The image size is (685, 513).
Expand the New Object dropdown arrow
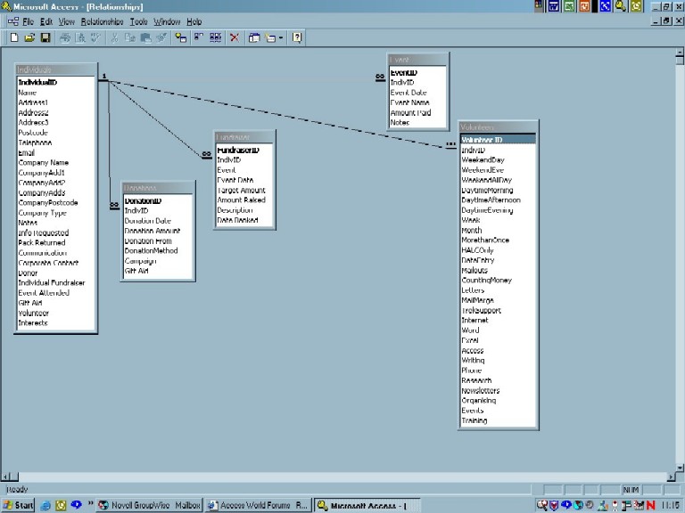(x=281, y=37)
